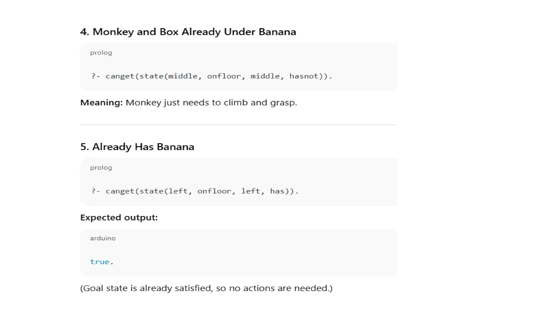Viewport: 559px width, 314px height.
Task: Click the bold "Expected output:" label
Action: point(119,218)
